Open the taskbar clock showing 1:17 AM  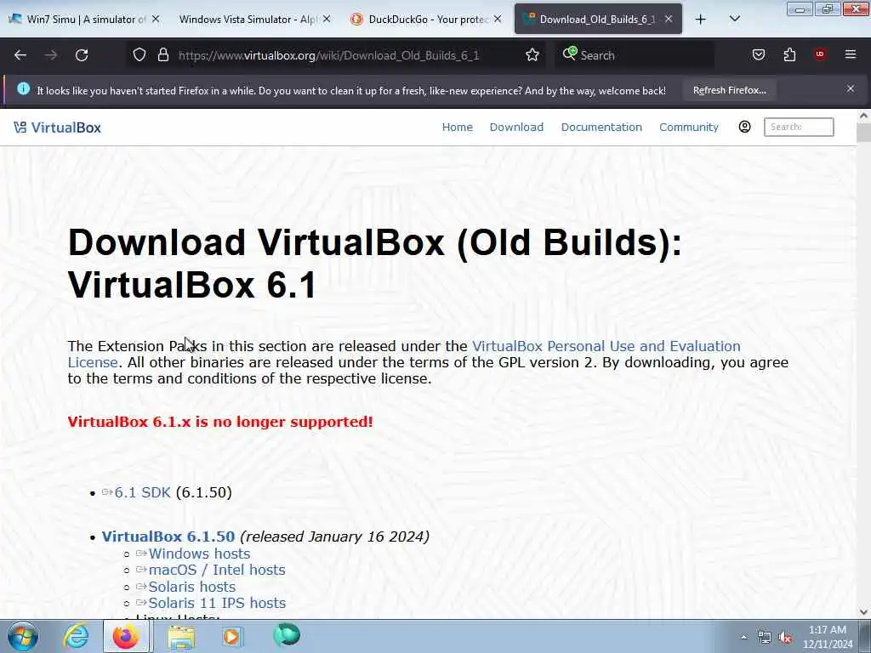coord(827,637)
